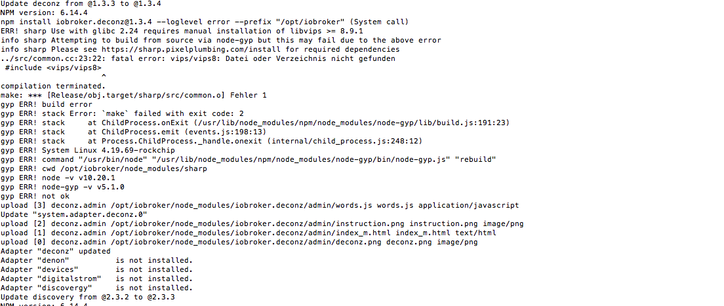Click the '#include <vips/vips8>' text
Screen dimensions: 724x306
coord(53,68)
